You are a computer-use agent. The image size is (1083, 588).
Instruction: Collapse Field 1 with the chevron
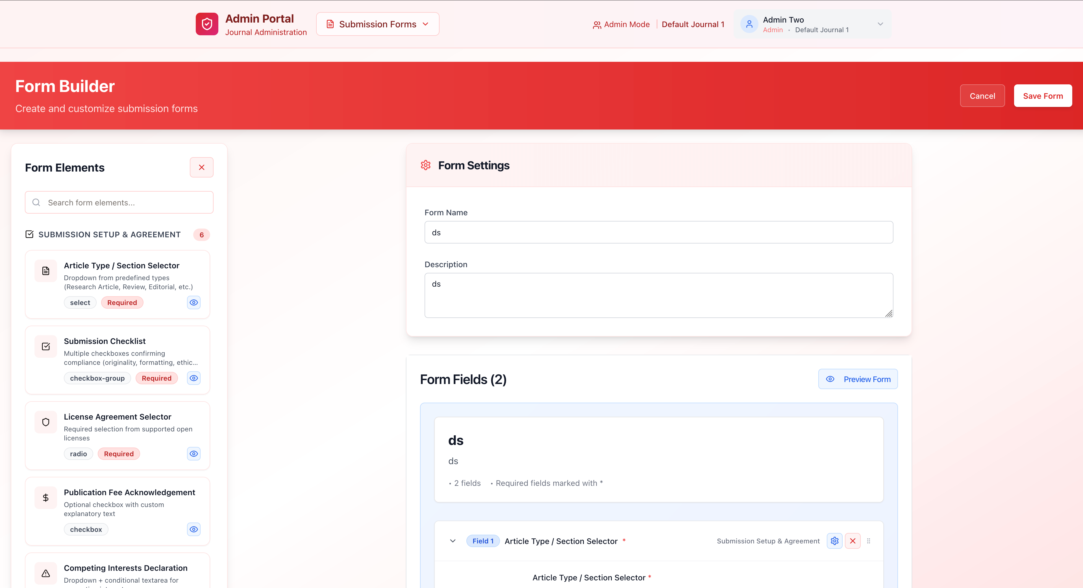click(x=453, y=541)
